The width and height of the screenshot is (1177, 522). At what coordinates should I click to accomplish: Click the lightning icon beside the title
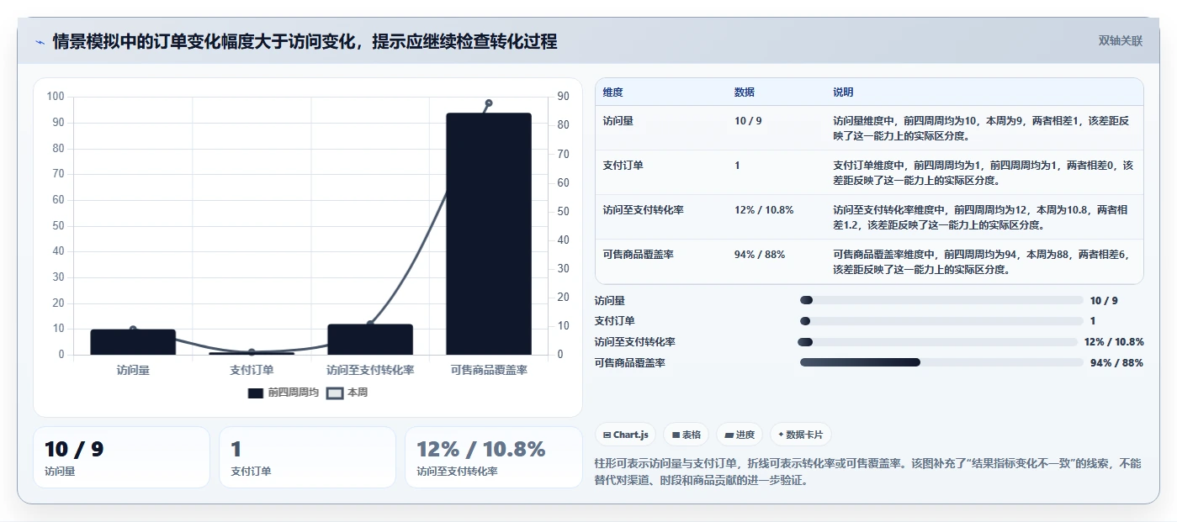tap(40, 42)
